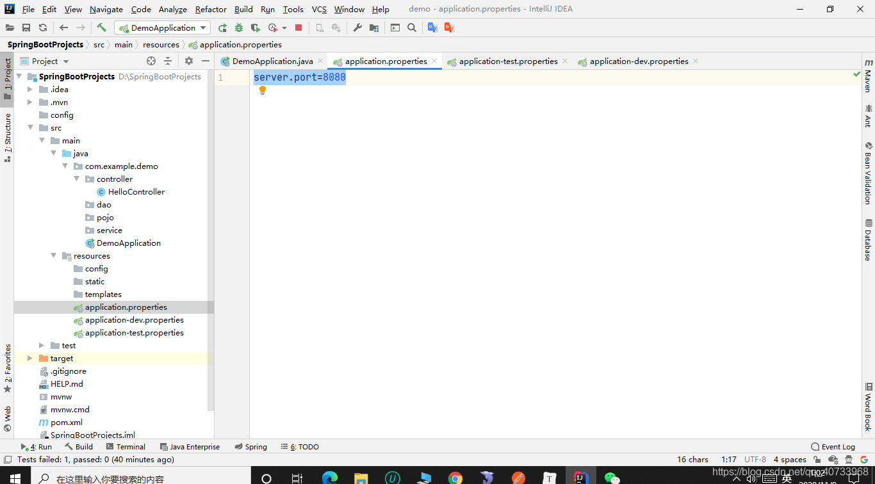
Task: Run with coverage using the shield icon
Action: coord(256,28)
